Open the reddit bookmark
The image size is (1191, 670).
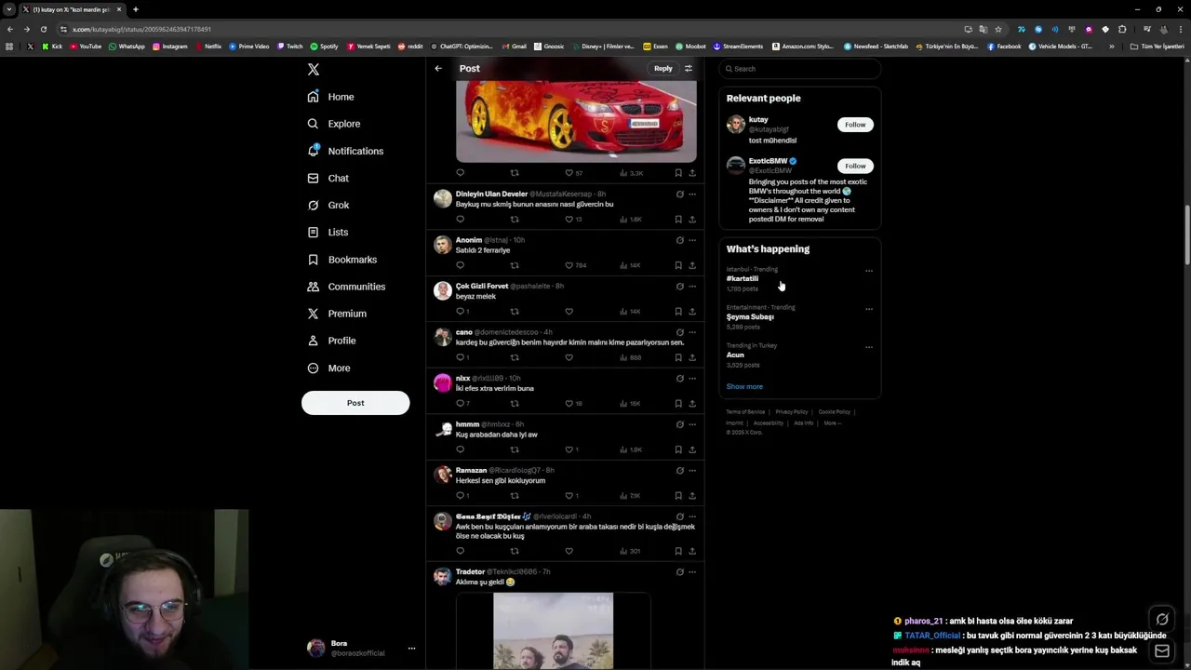pyautogui.click(x=409, y=47)
